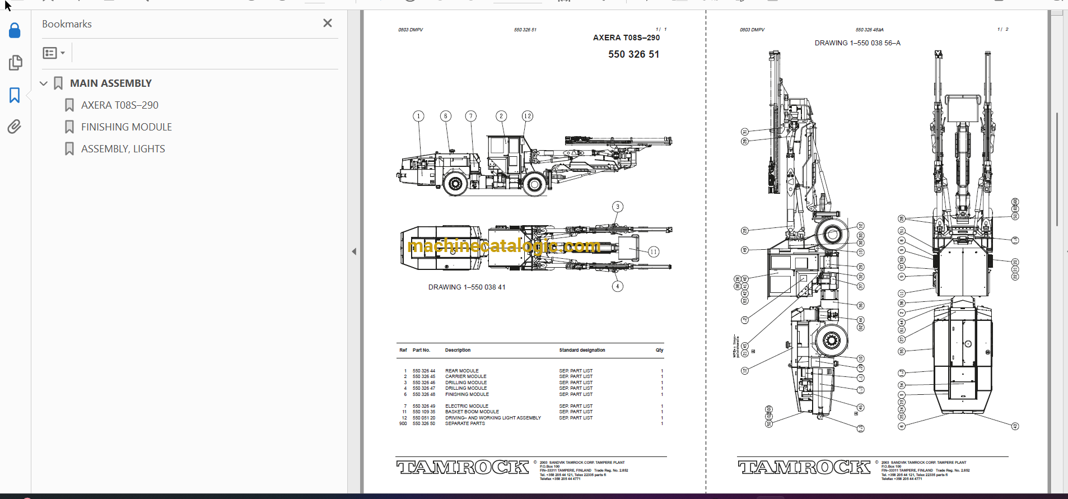This screenshot has height=499, width=1068.
Task: Go to the FINISHING MODULE bookmark
Action: pos(127,127)
